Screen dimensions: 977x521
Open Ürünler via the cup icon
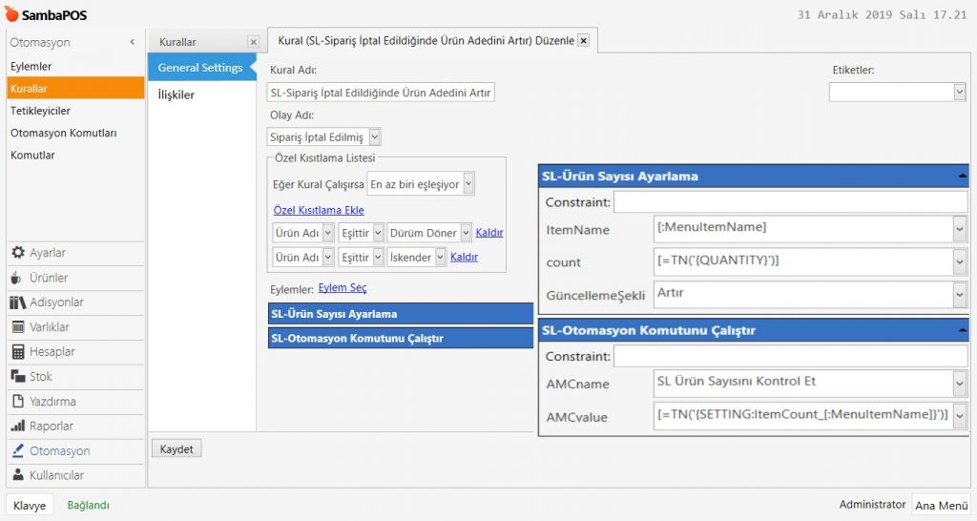coord(18,278)
